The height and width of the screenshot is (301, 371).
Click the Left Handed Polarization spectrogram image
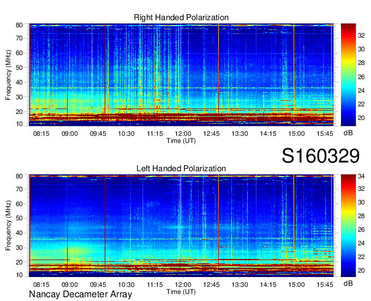click(181, 226)
